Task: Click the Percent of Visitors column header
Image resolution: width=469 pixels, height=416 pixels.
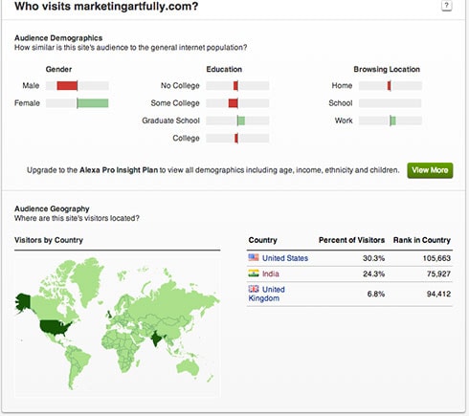Action: [351, 240]
